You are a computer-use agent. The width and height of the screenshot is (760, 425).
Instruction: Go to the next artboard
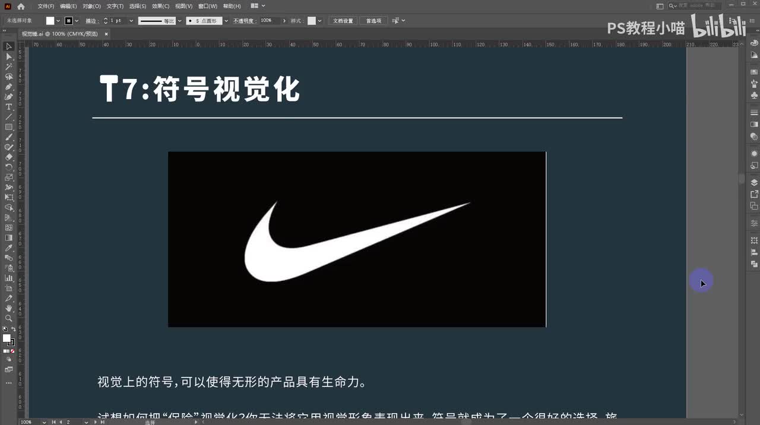96,422
